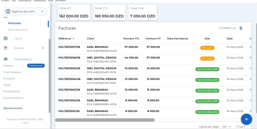This screenshot has width=257, height=129.
Task: Sort by Date d'echeance column header
Action: click(177, 39)
